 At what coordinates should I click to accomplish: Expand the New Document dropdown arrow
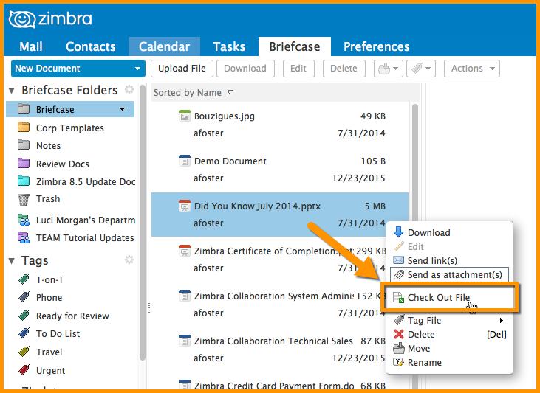click(137, 69)
